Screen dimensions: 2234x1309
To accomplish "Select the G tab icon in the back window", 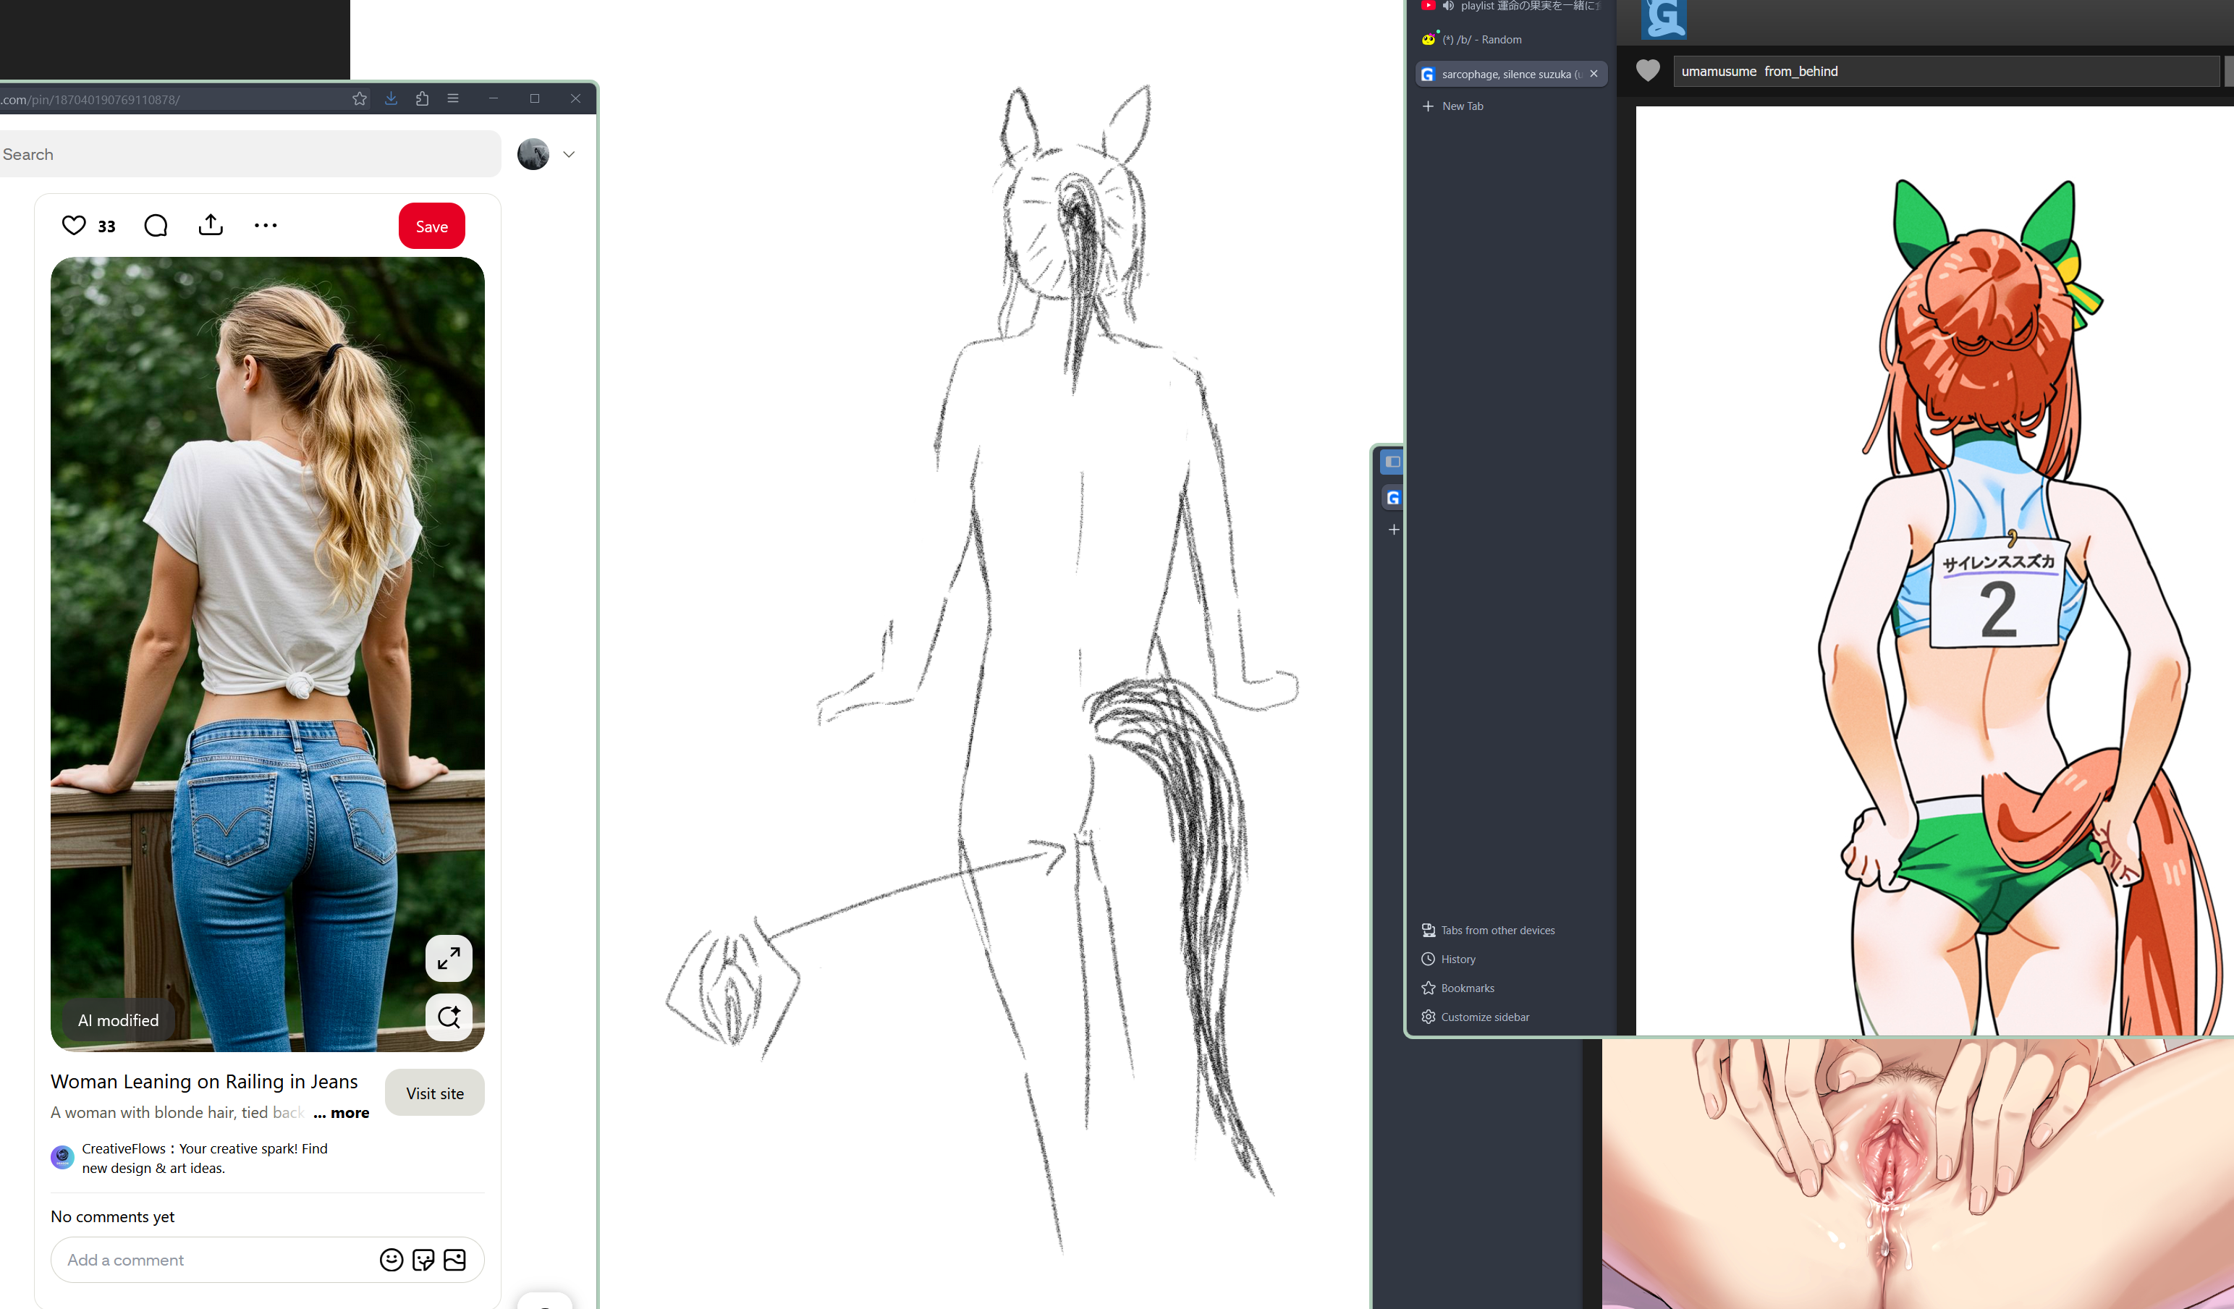I will (1392, 498).
